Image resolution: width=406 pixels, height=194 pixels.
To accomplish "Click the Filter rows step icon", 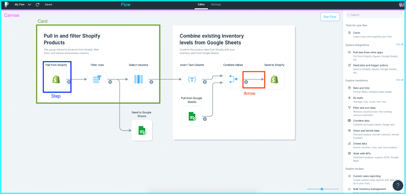I will 97,79.
